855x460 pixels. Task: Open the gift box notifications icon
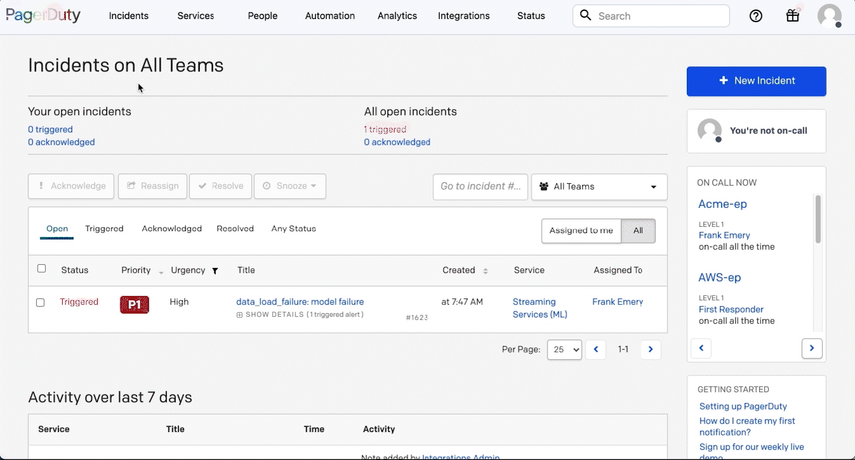(x=792, y=16)
